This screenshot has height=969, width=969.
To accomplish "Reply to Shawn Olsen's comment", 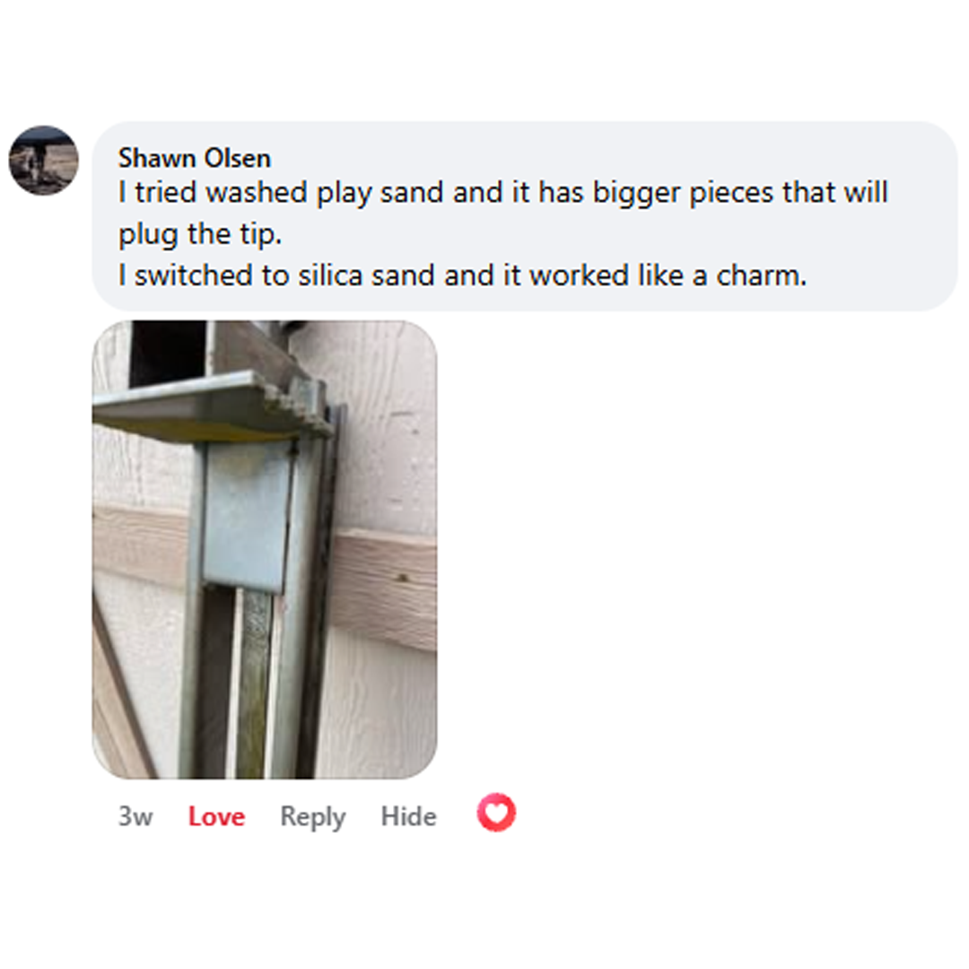I will click(x=313, y=817).
